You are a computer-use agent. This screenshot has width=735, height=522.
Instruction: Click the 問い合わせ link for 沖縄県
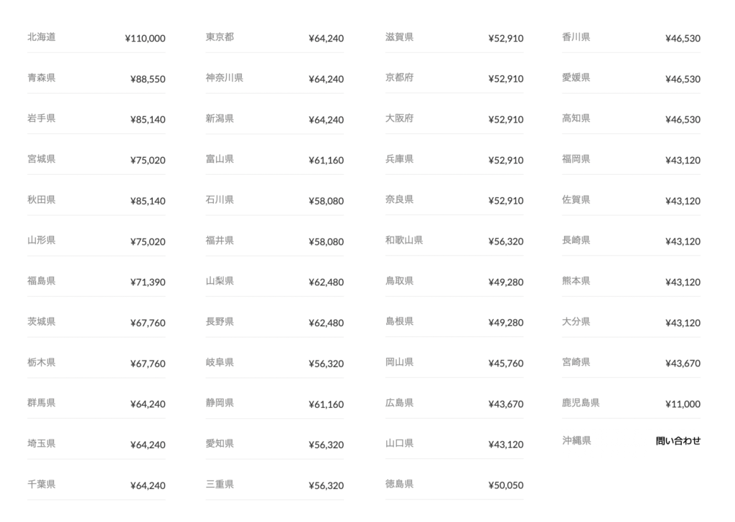pos(678,441)
